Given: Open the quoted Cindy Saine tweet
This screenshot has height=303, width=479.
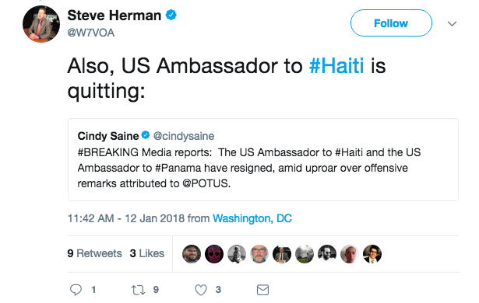Looking at the screenshot, I should click(x=263, y=160).
